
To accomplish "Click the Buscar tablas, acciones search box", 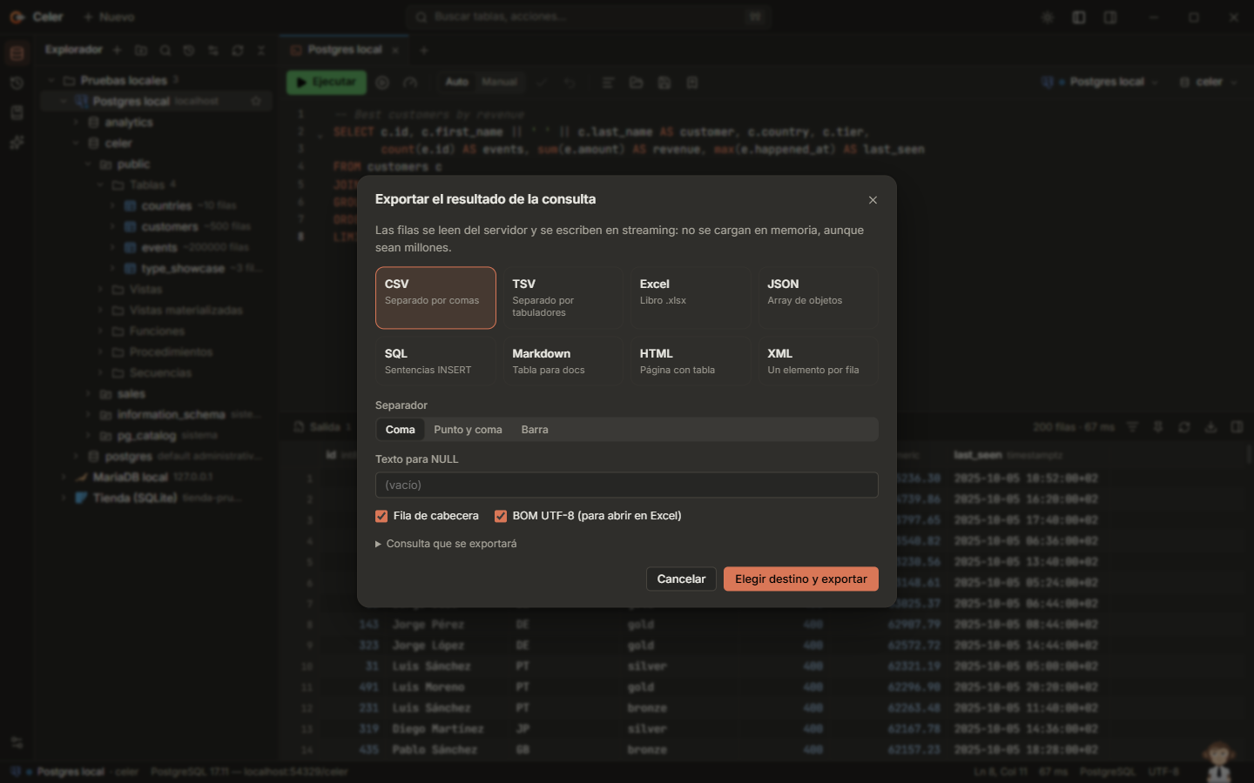I will (x=590, y=17).
